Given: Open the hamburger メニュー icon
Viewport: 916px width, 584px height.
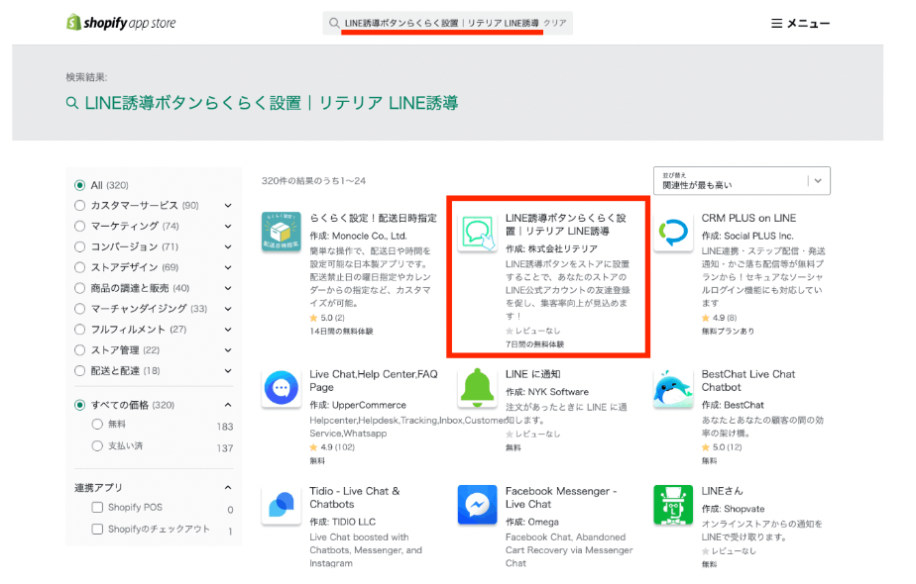Looking at the screenshot, I should point(776,24).
